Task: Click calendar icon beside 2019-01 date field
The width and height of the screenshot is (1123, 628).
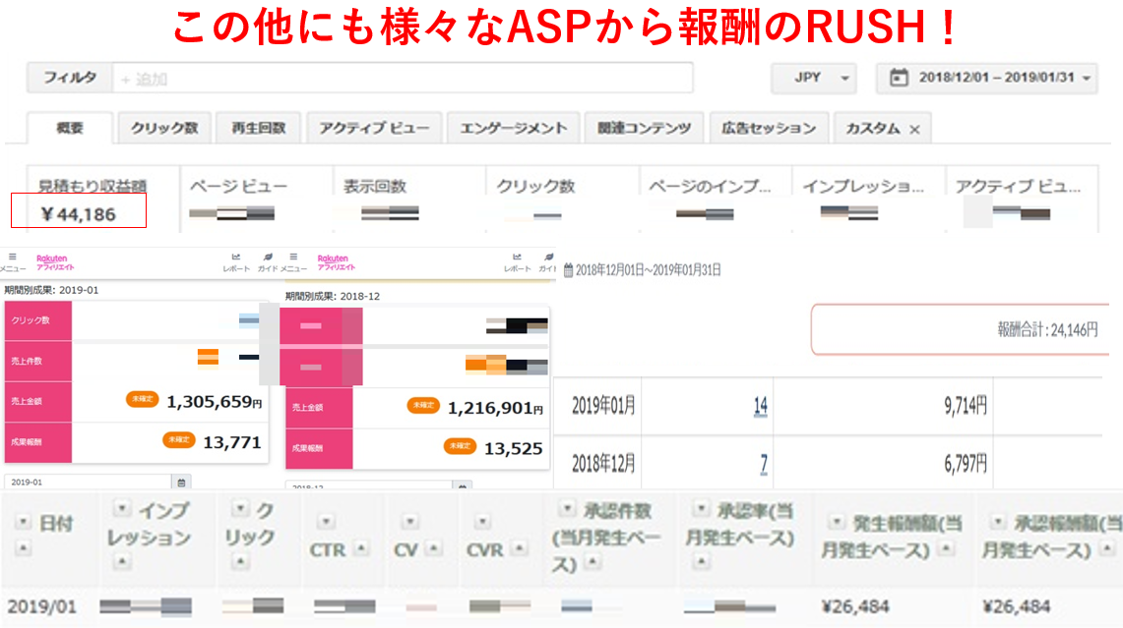Action: pos(180,483)
